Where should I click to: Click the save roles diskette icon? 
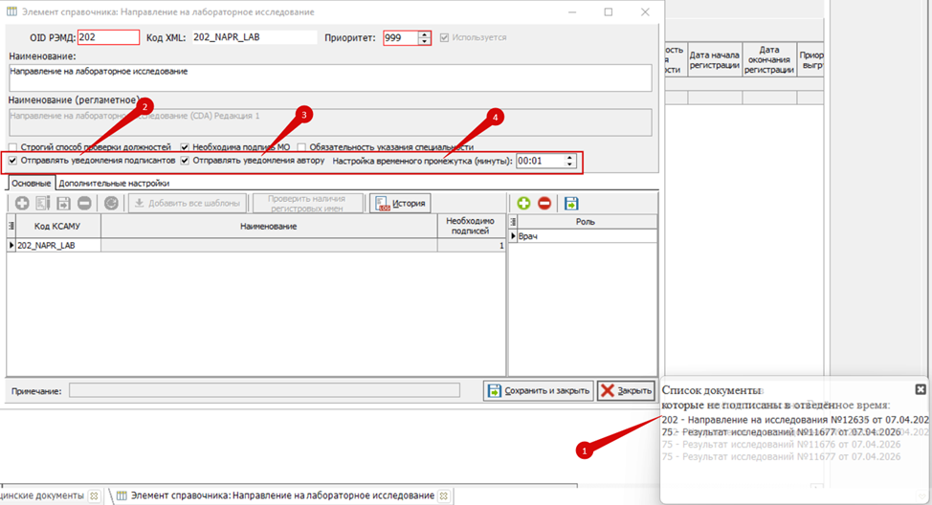[x=571, y=203]
